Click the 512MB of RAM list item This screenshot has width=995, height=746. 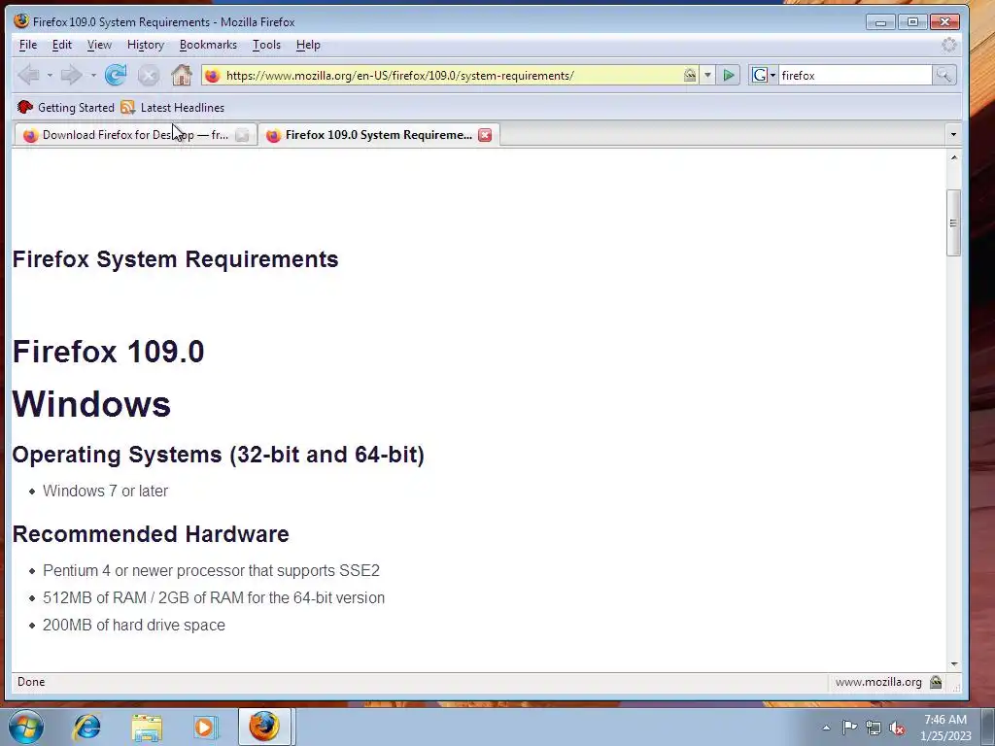point(214,597)
